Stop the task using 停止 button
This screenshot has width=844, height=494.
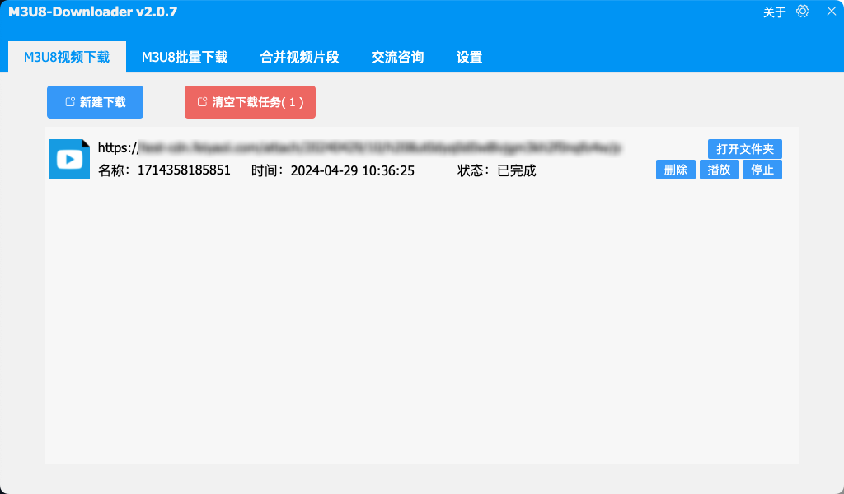click(x=762, y=170)
